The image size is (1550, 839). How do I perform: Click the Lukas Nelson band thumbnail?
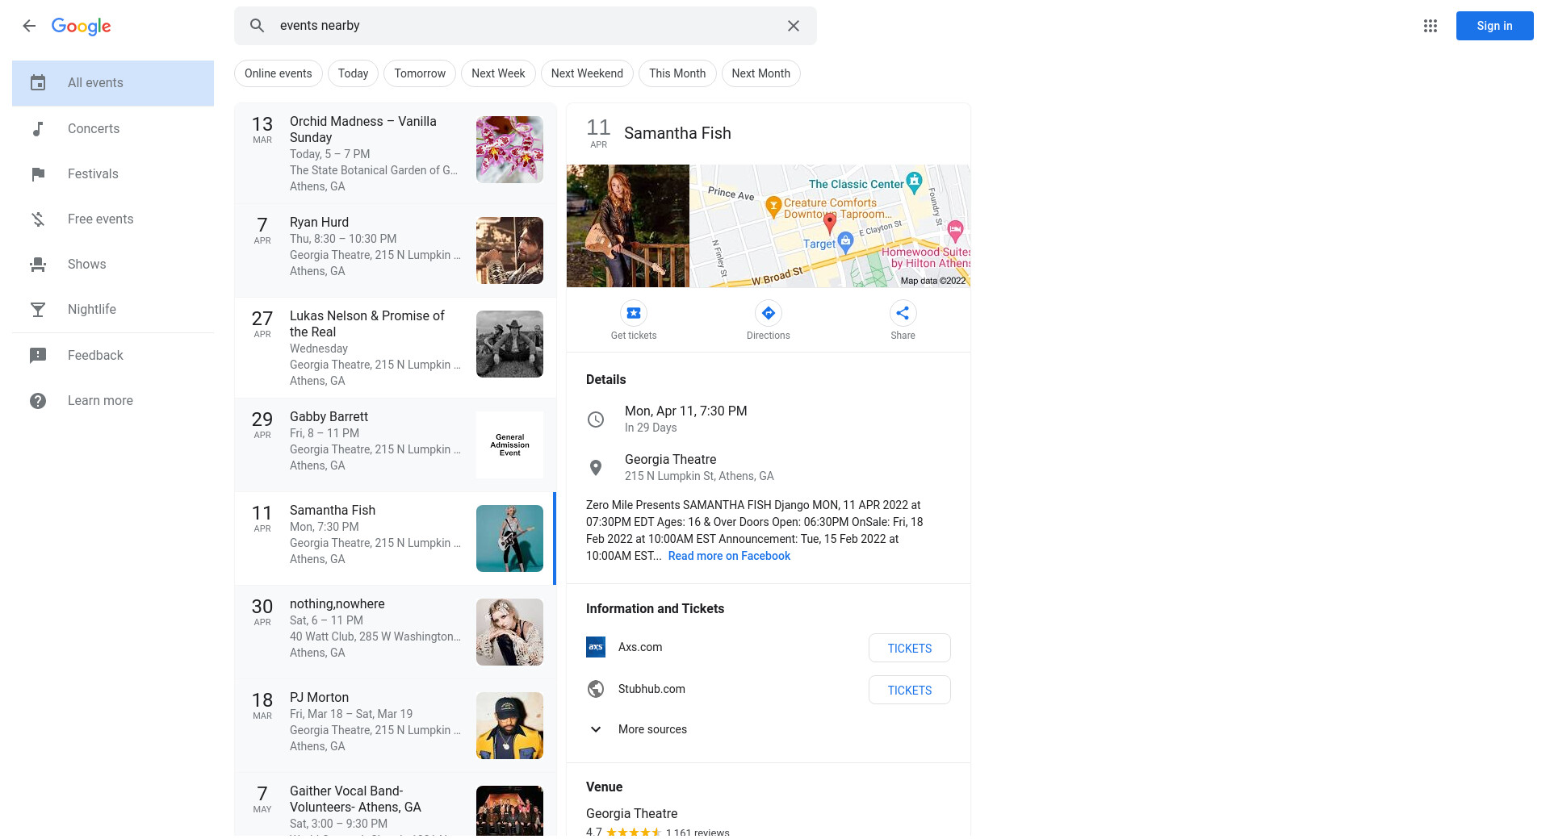click(x=509, y=344)
